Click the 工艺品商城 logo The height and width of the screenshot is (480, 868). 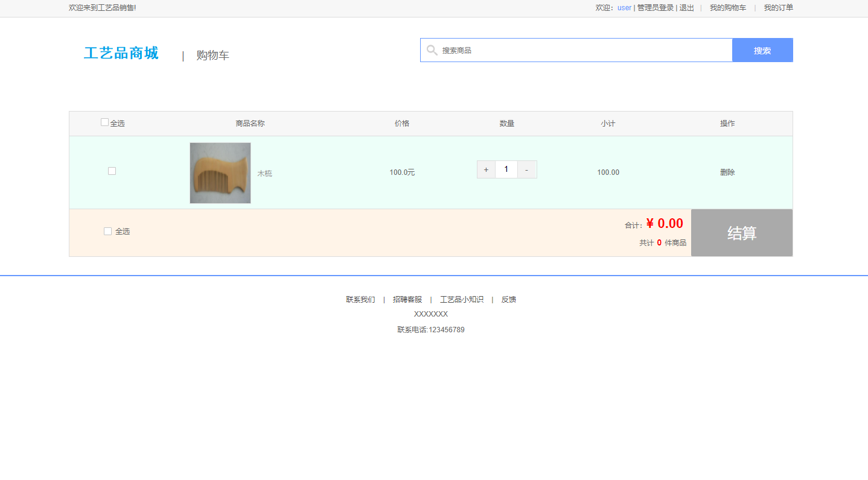121,53
